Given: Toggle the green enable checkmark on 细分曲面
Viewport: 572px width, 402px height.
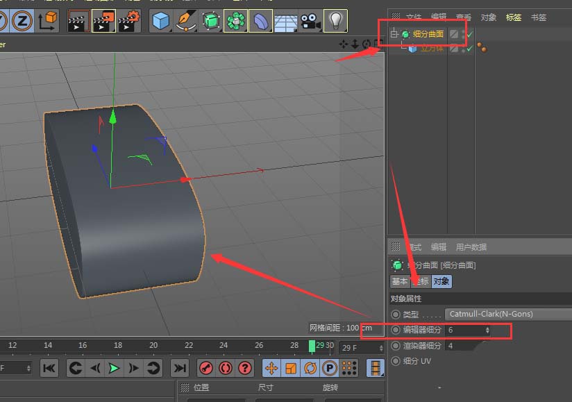Looking at the screenshot, I should tap(470, 35).
